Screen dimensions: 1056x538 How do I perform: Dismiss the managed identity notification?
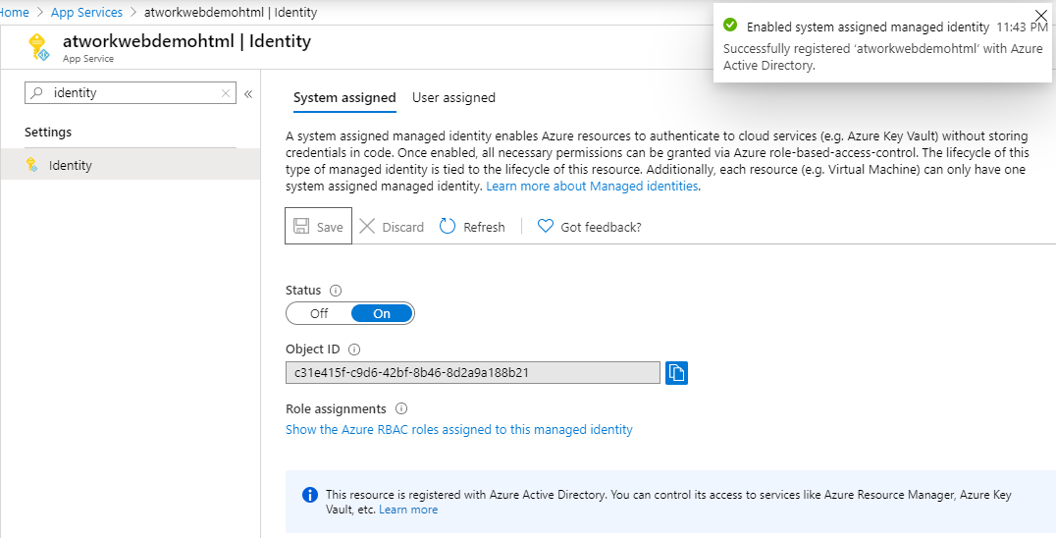click(1041, 15)
